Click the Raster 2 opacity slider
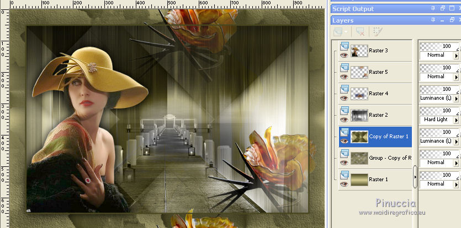 [x=439, y=111]
